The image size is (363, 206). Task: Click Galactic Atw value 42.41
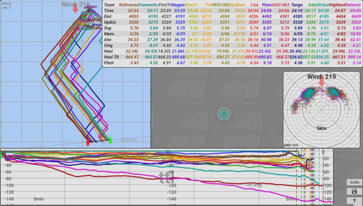355,40
